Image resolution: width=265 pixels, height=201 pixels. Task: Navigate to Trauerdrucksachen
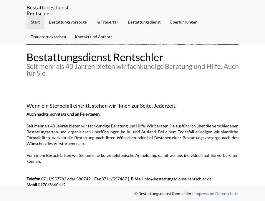coord(48,37)
